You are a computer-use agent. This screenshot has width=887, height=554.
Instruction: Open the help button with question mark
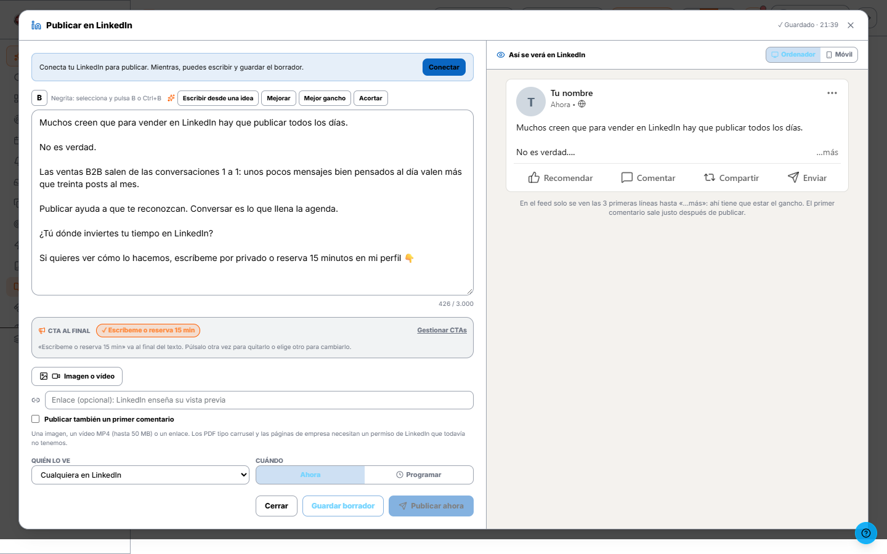click(x=866, y=533)
